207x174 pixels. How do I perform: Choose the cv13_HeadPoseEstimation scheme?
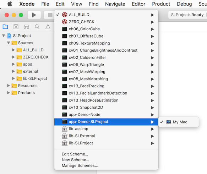pyautogui.click(x=106, y=100)
